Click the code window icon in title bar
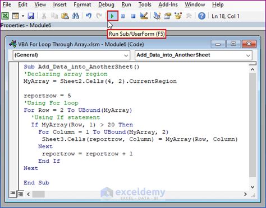This screenshot has height=208, width=266. point(13,44)
